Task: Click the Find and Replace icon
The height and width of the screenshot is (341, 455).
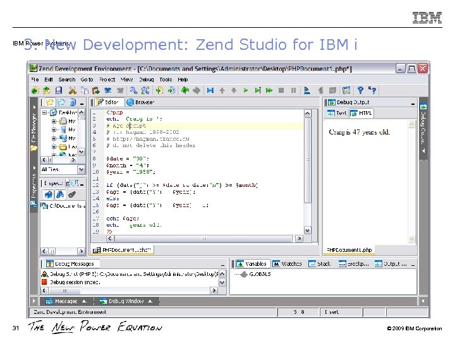Action: (145, 90)
